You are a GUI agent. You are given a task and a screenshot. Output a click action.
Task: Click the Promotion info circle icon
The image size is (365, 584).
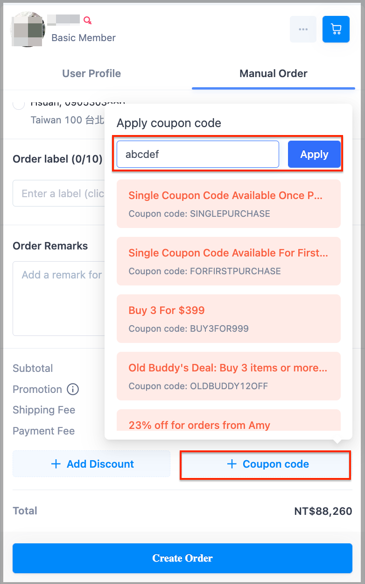[x=73, y=389]
